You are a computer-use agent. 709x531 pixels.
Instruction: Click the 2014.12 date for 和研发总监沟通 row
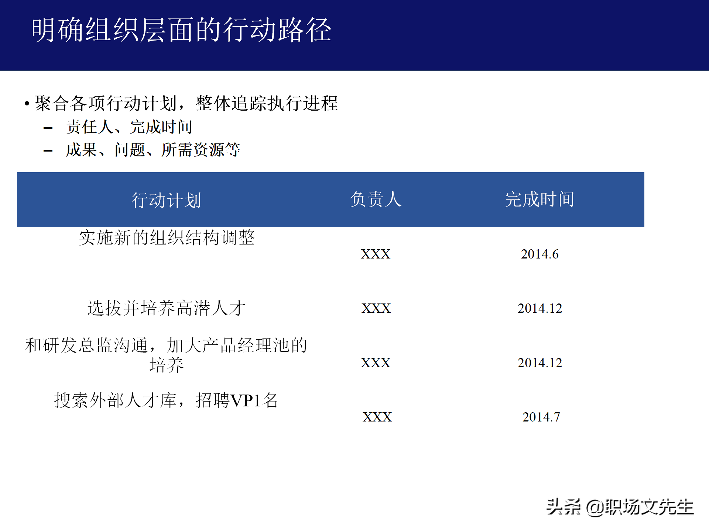pyautogui.click(x=540, y=363)
